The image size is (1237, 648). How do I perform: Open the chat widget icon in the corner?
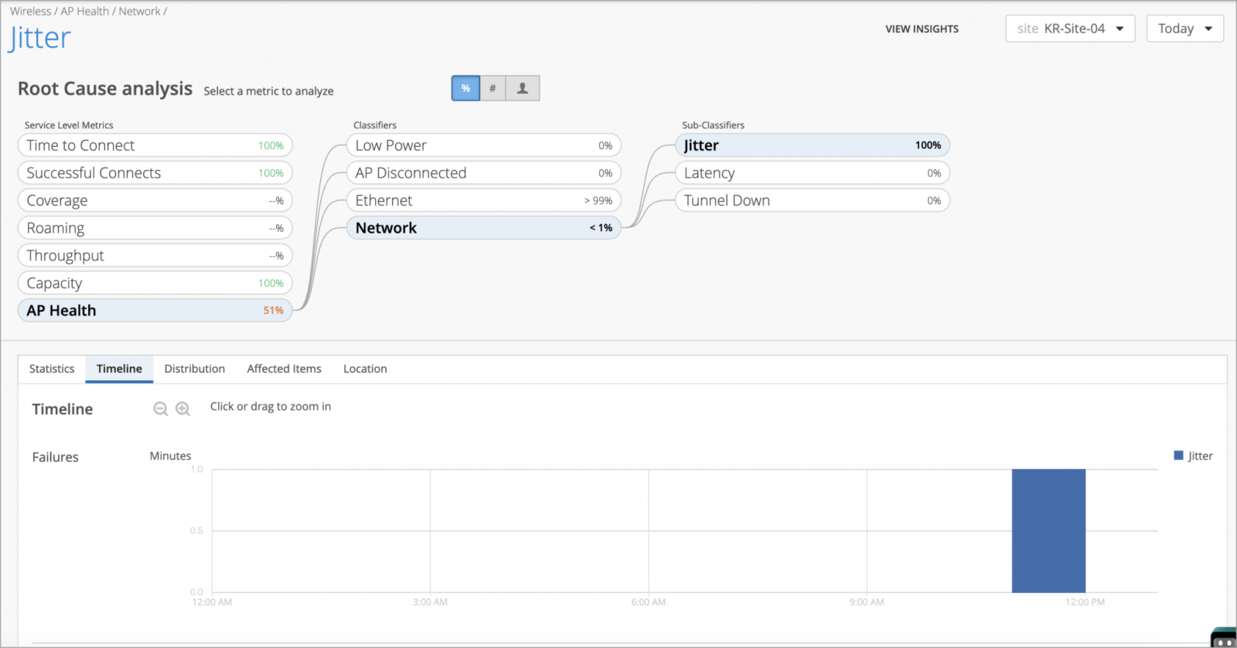(x=1224, y=639)
